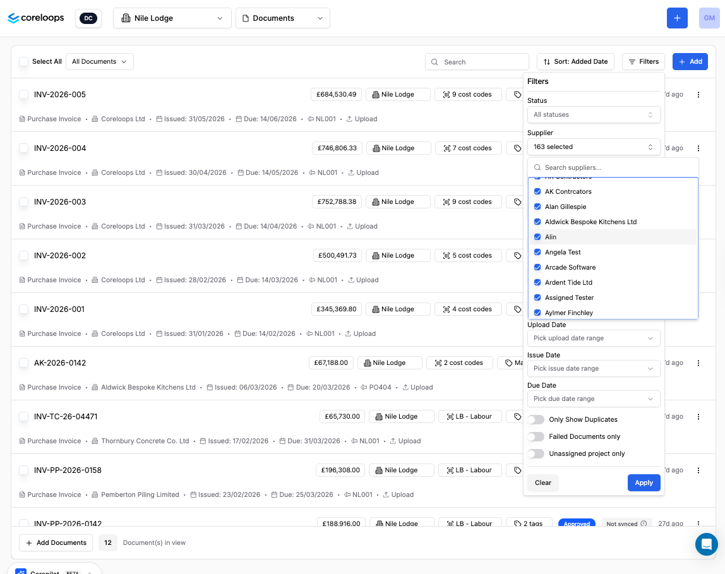
Task: Open the three-dot menu for INV-2026-005
Action: click(698, 94)
